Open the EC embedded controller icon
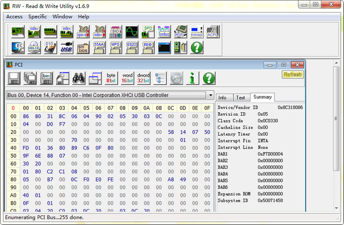Image resolution: width=344 pixels, height=225 pixels. point(18,48)
